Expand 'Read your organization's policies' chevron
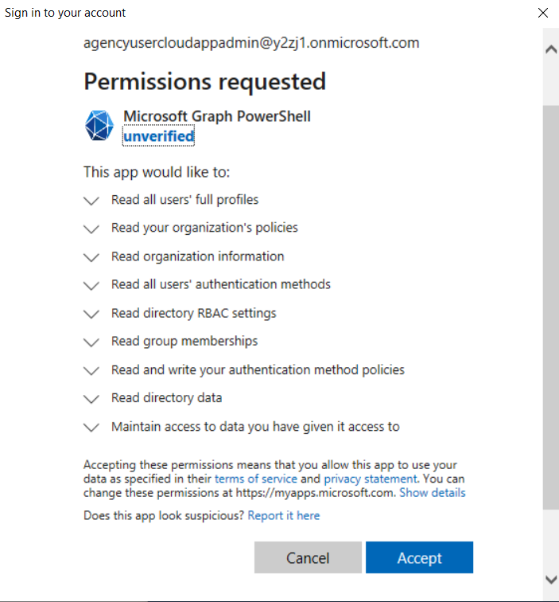Screen dimensions: 559x602 click(x=91, y=229)
